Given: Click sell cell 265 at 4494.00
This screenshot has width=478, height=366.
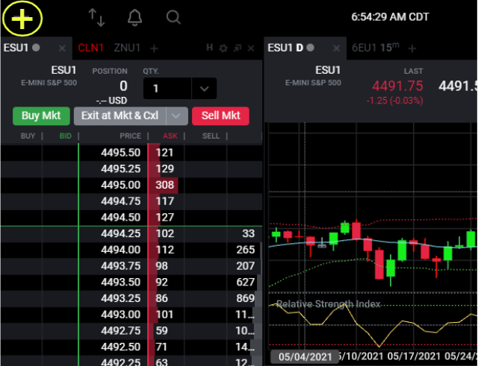Looking at the screenshot, I should (x=246, y=250).
